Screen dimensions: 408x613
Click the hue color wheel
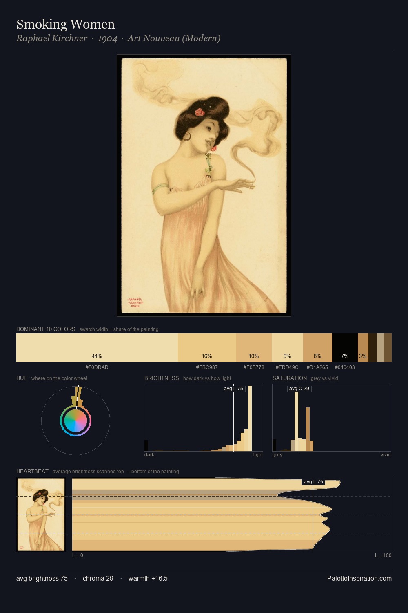(x=75, y=421)
